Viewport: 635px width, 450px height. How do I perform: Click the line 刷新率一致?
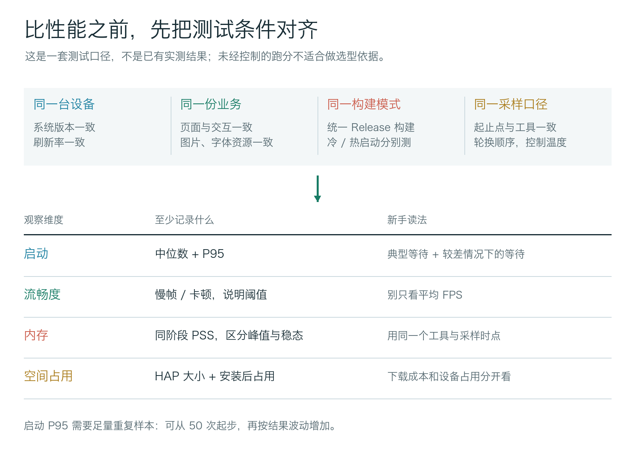click(59, 142)
